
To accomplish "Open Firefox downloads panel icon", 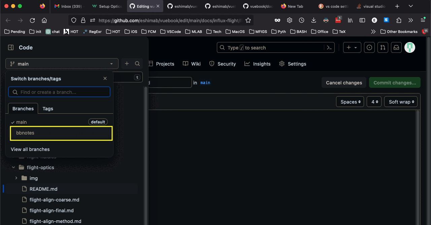I will click(x=313, y=20).
